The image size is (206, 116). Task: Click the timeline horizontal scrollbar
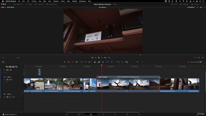[103, 112]
